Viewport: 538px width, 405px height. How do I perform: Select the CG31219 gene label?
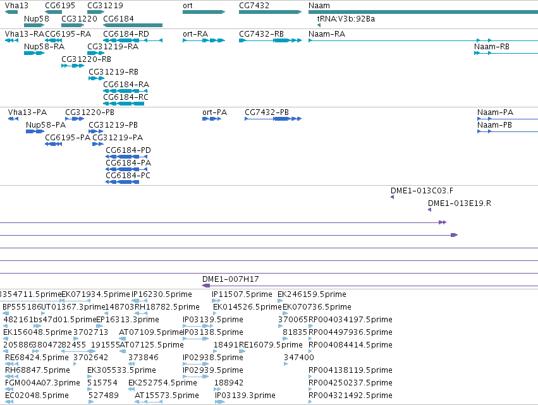105,6
